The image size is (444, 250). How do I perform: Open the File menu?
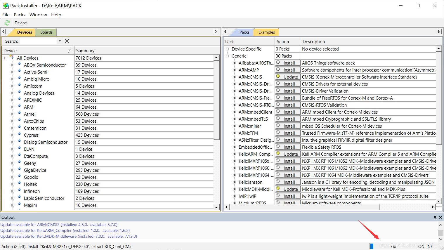(x=6, y=15)
